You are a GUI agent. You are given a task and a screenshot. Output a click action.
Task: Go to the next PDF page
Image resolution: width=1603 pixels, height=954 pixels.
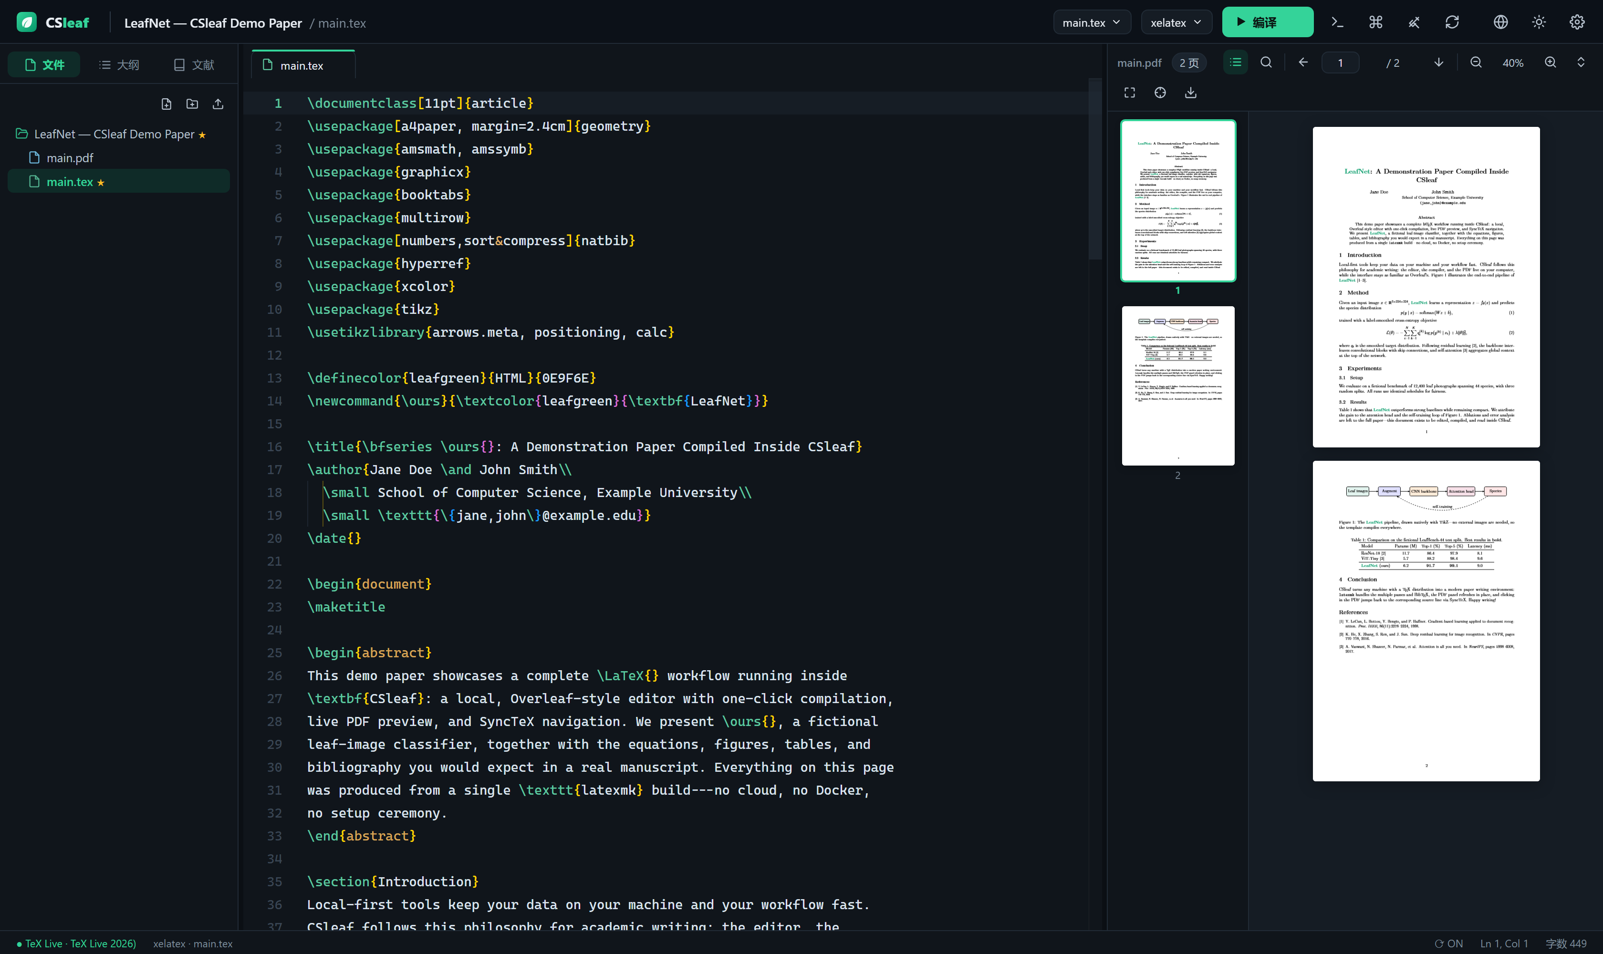tap(1438, 62)
